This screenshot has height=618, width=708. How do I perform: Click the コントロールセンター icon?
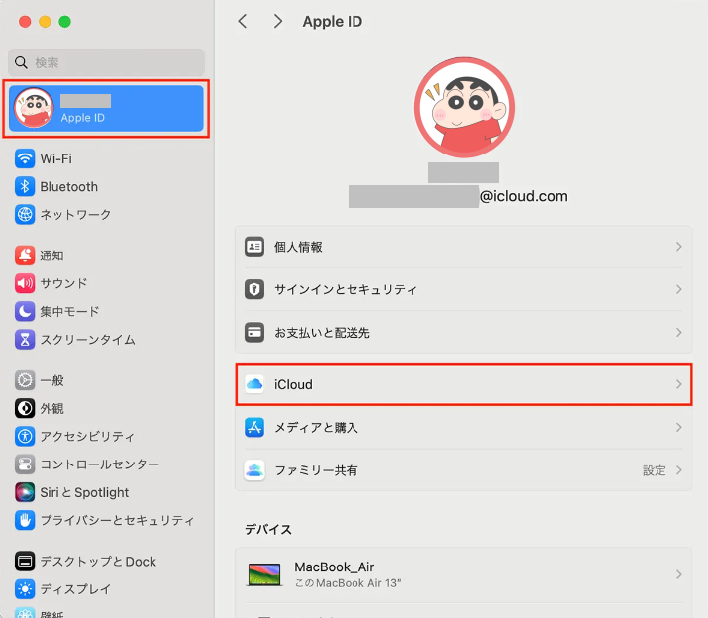(x=25, y=464)
